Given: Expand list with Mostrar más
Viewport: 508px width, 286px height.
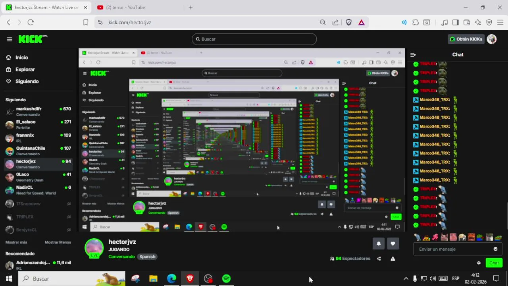Looking at the screenshot, I should [x=16, y=242].
